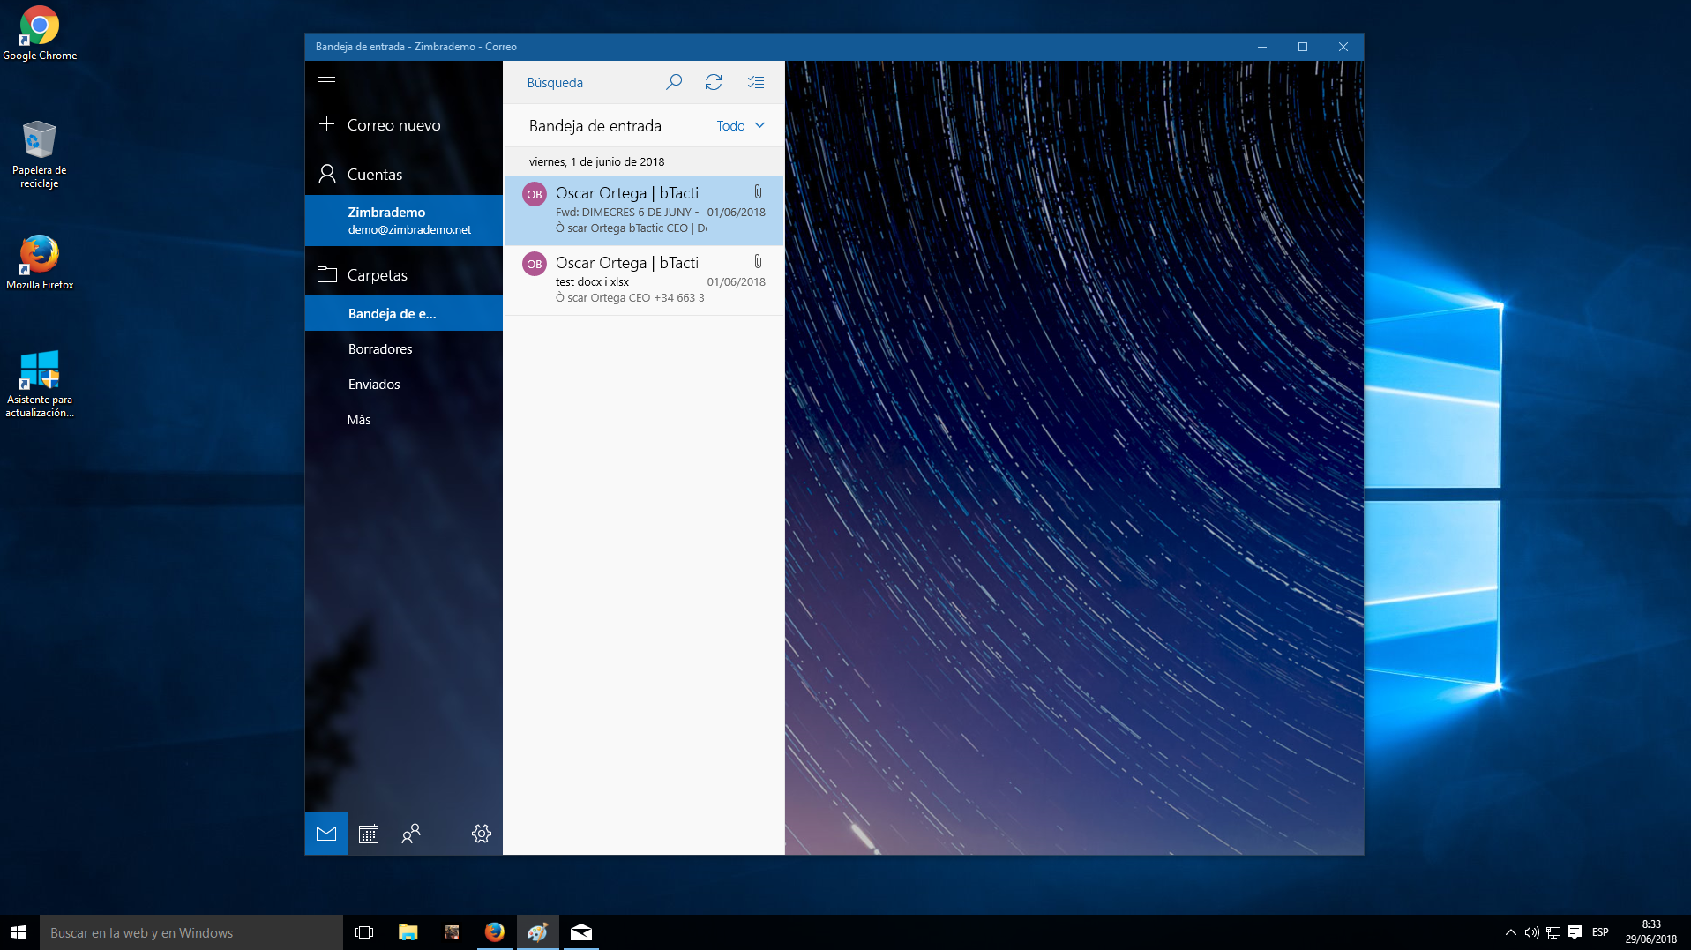Select the Zimbrademo account
This screenshot has width=1691, height=950.
[x=404, y=221]
